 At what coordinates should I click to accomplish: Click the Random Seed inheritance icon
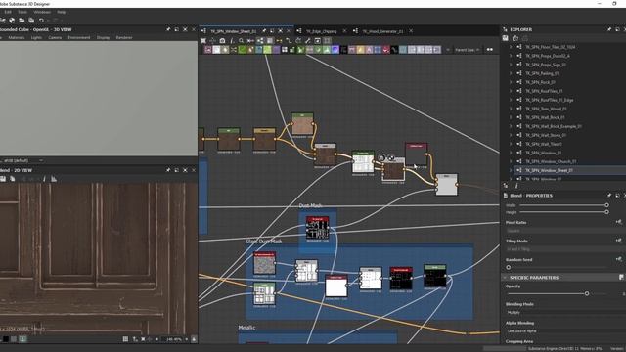tap(618, 259)
